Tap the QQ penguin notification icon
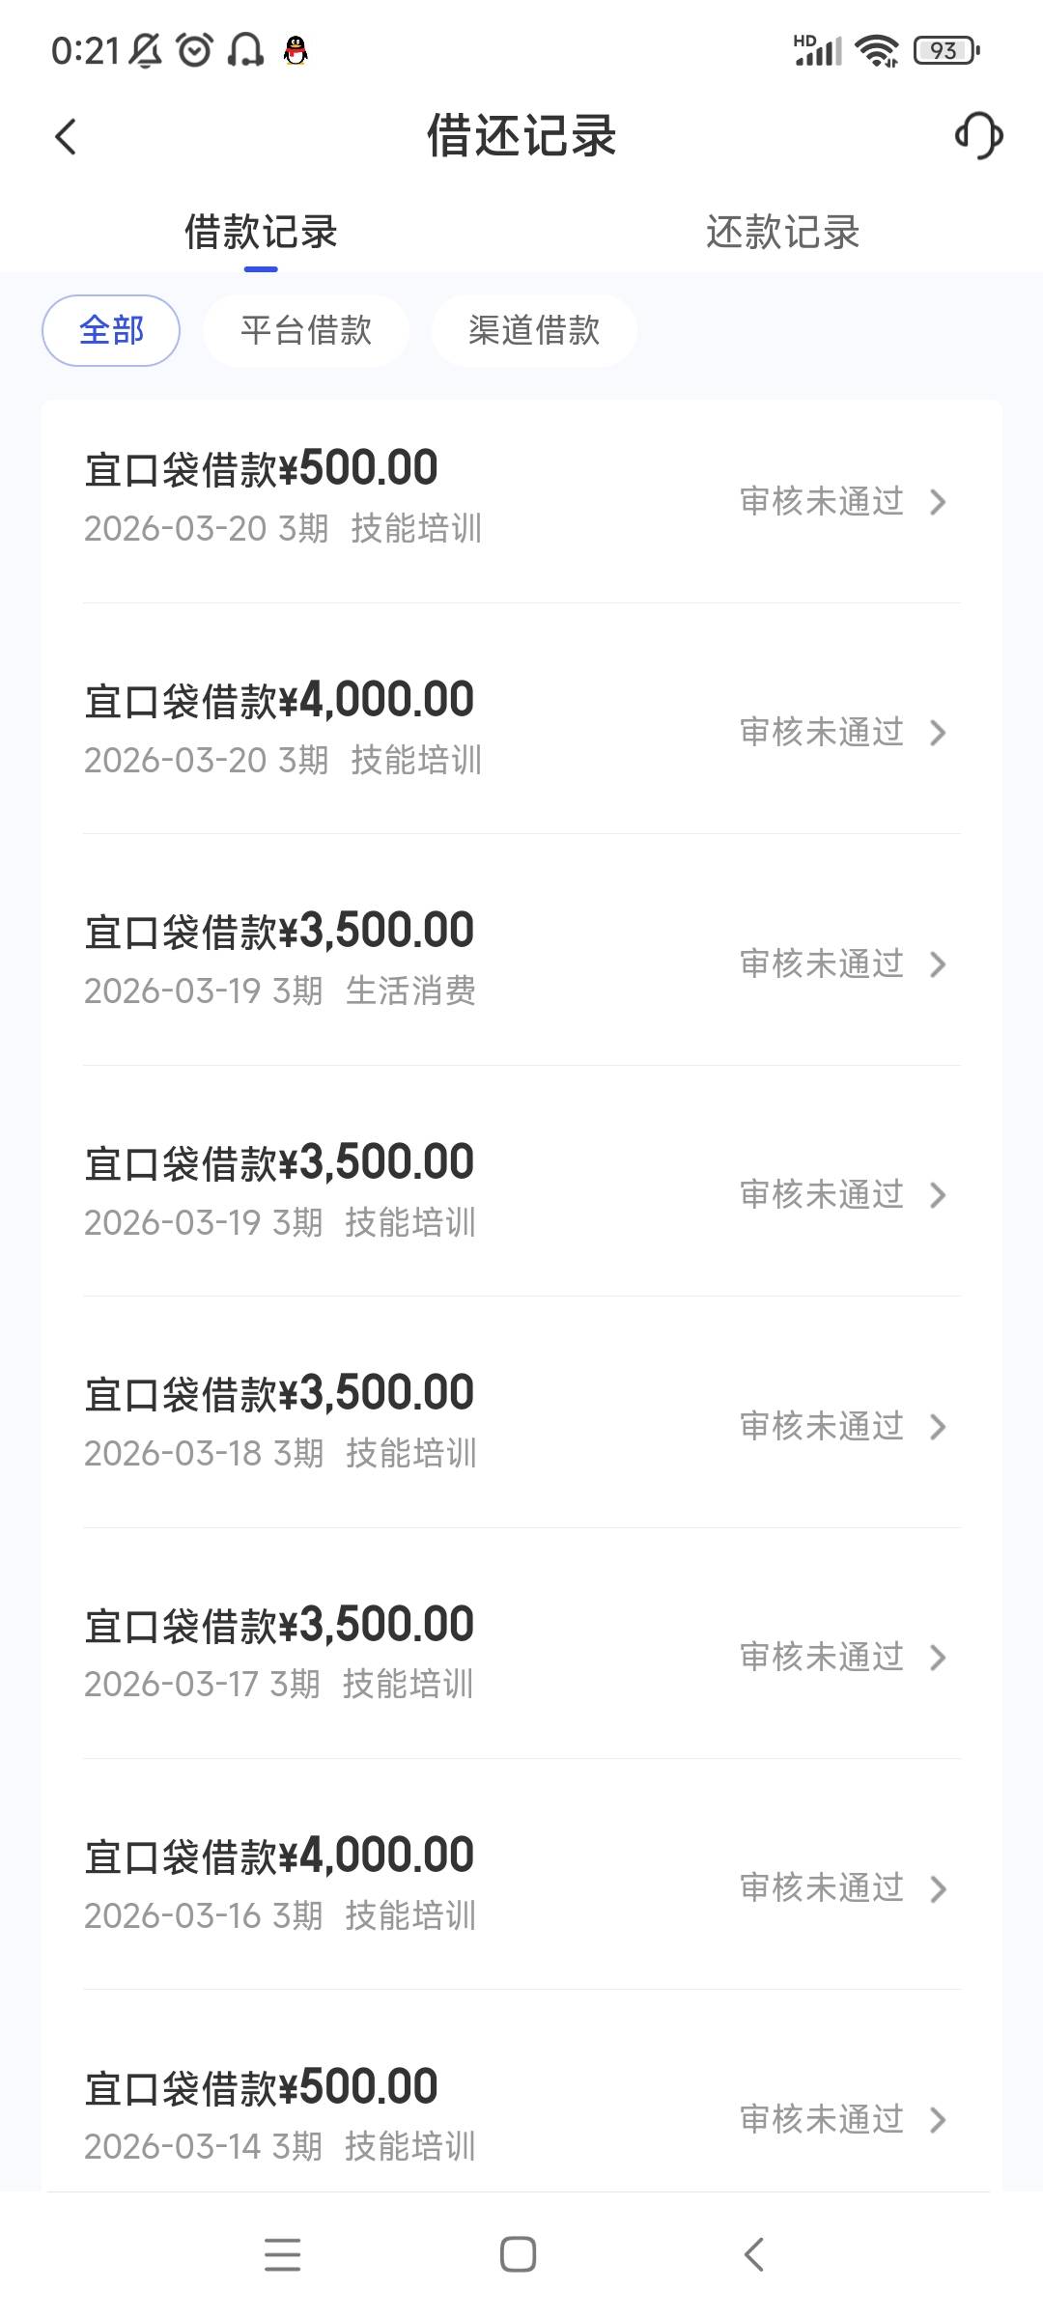This screenshot has width=1043, height=2317. [x=296, y=50]
